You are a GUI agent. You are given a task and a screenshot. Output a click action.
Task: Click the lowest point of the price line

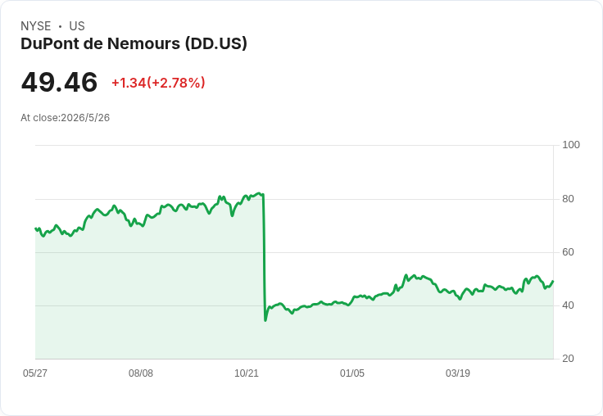tap(265, 320)
